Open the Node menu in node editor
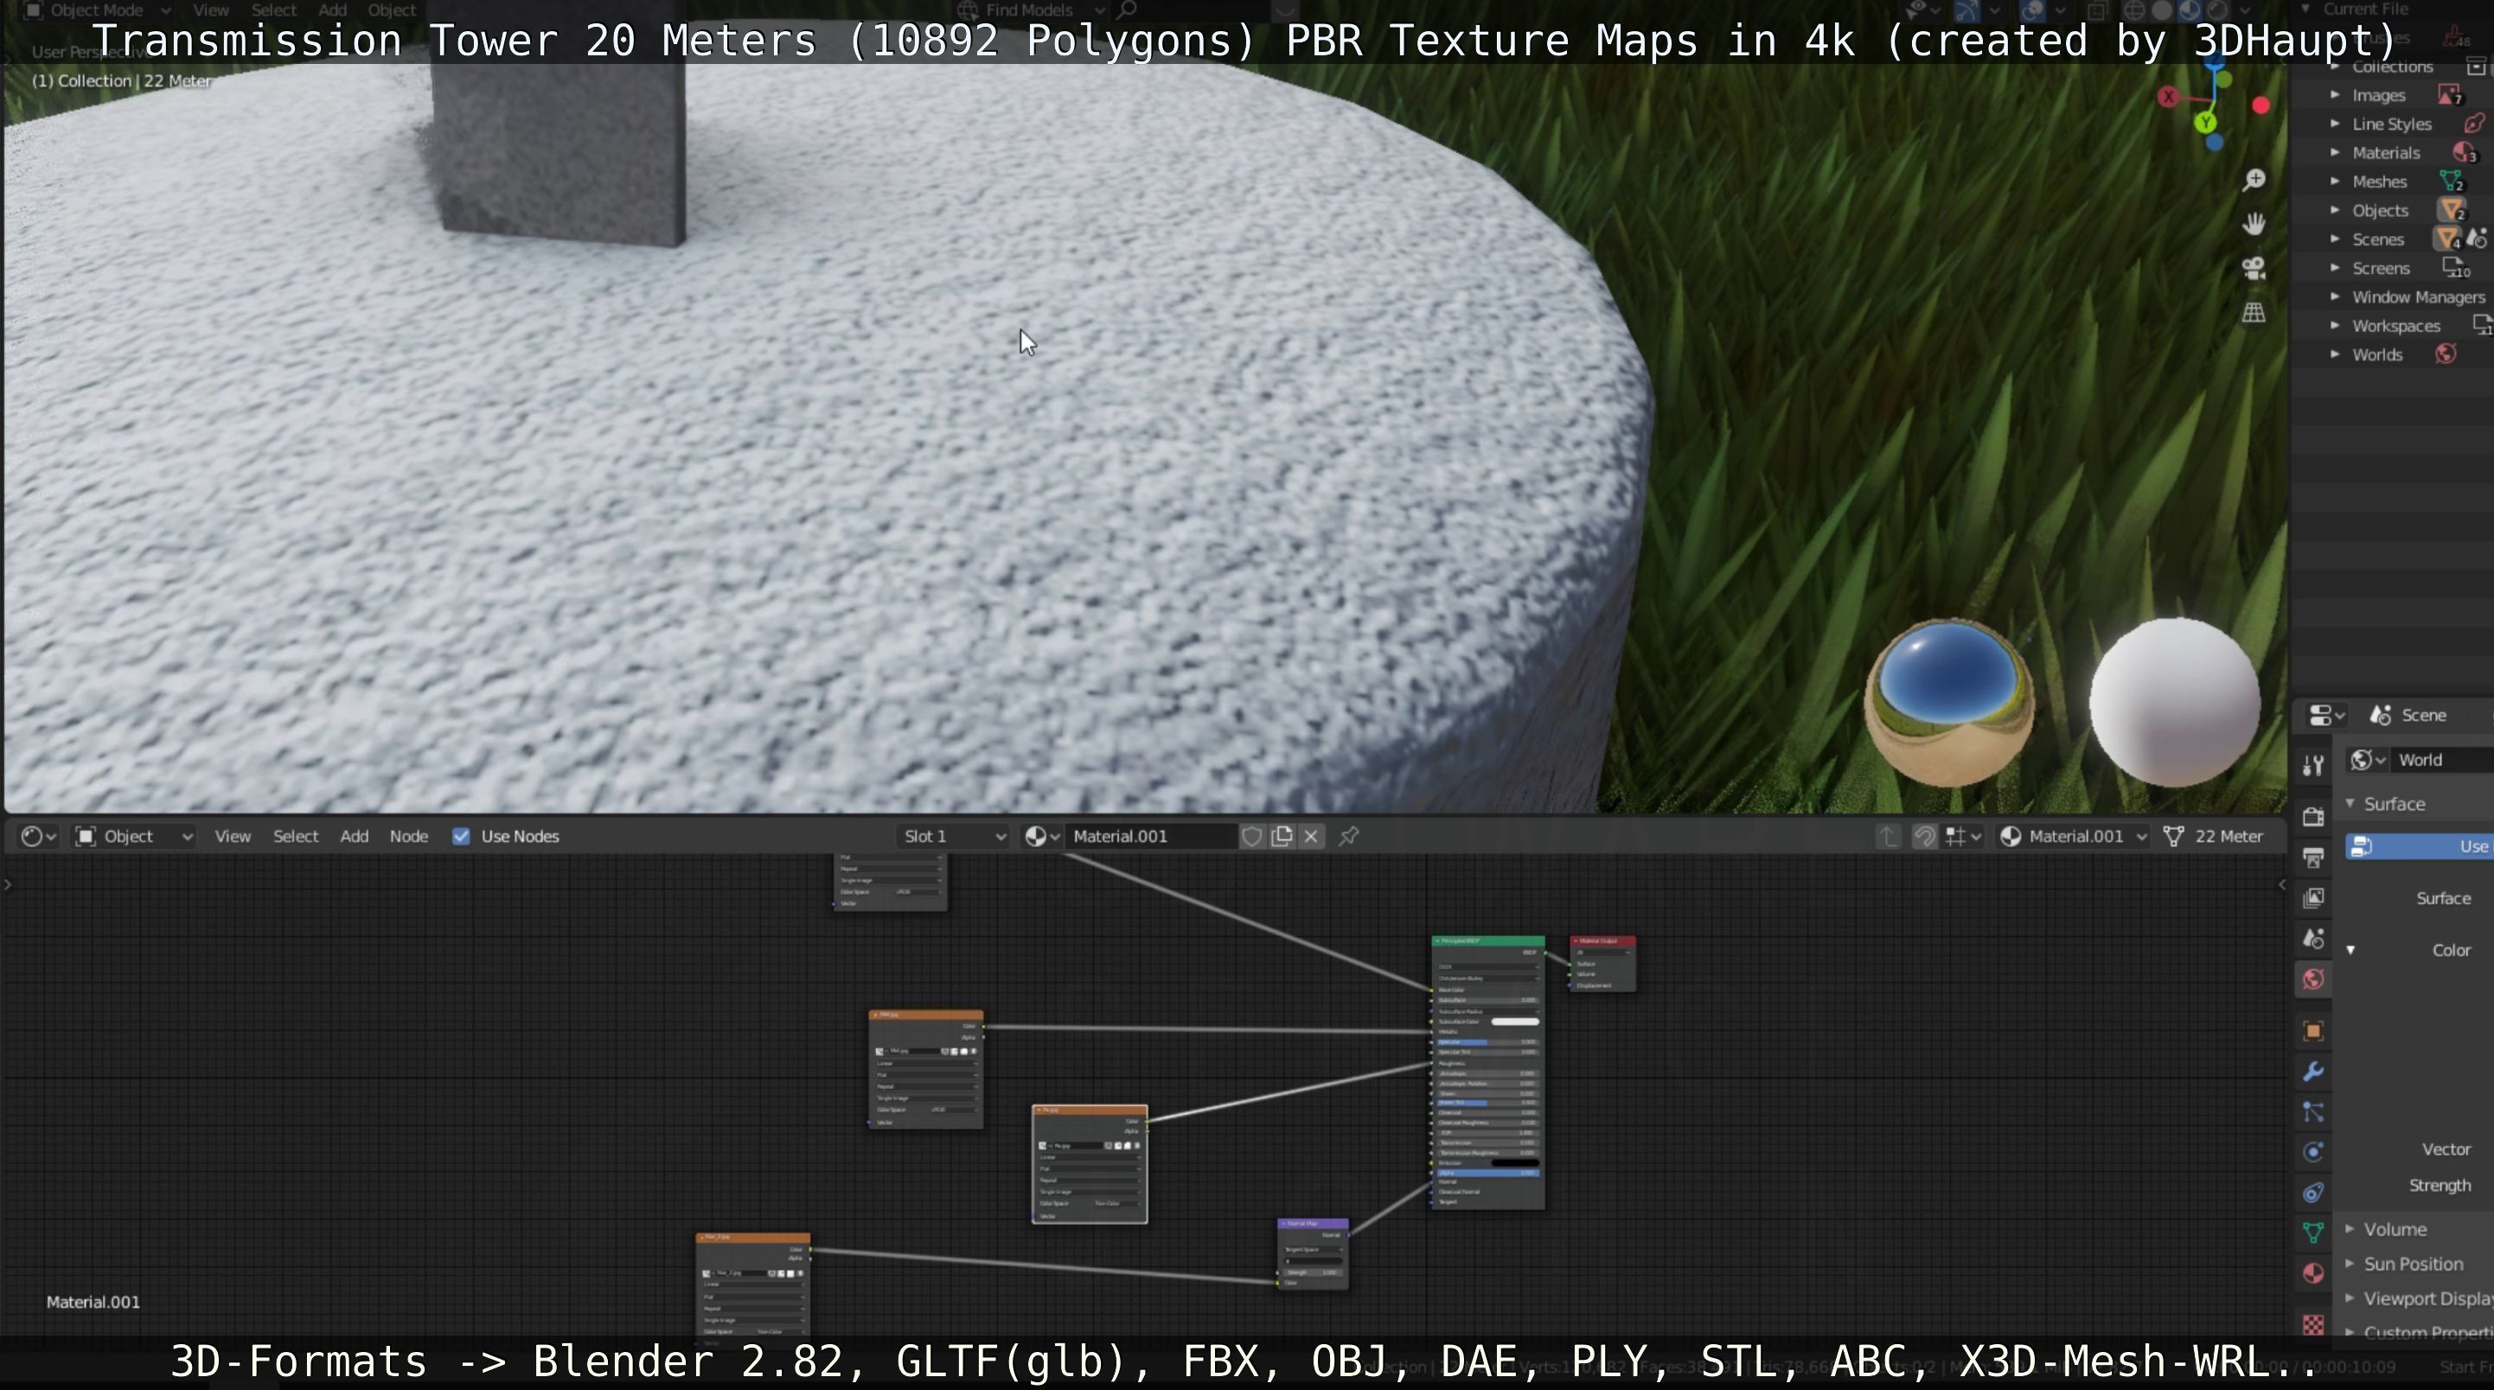 [x=408, y=836]
